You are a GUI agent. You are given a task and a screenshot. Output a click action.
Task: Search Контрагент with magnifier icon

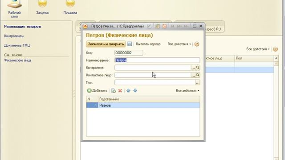pos(198,68)
